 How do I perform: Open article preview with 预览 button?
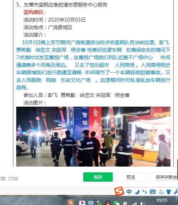tap(131, 177)
